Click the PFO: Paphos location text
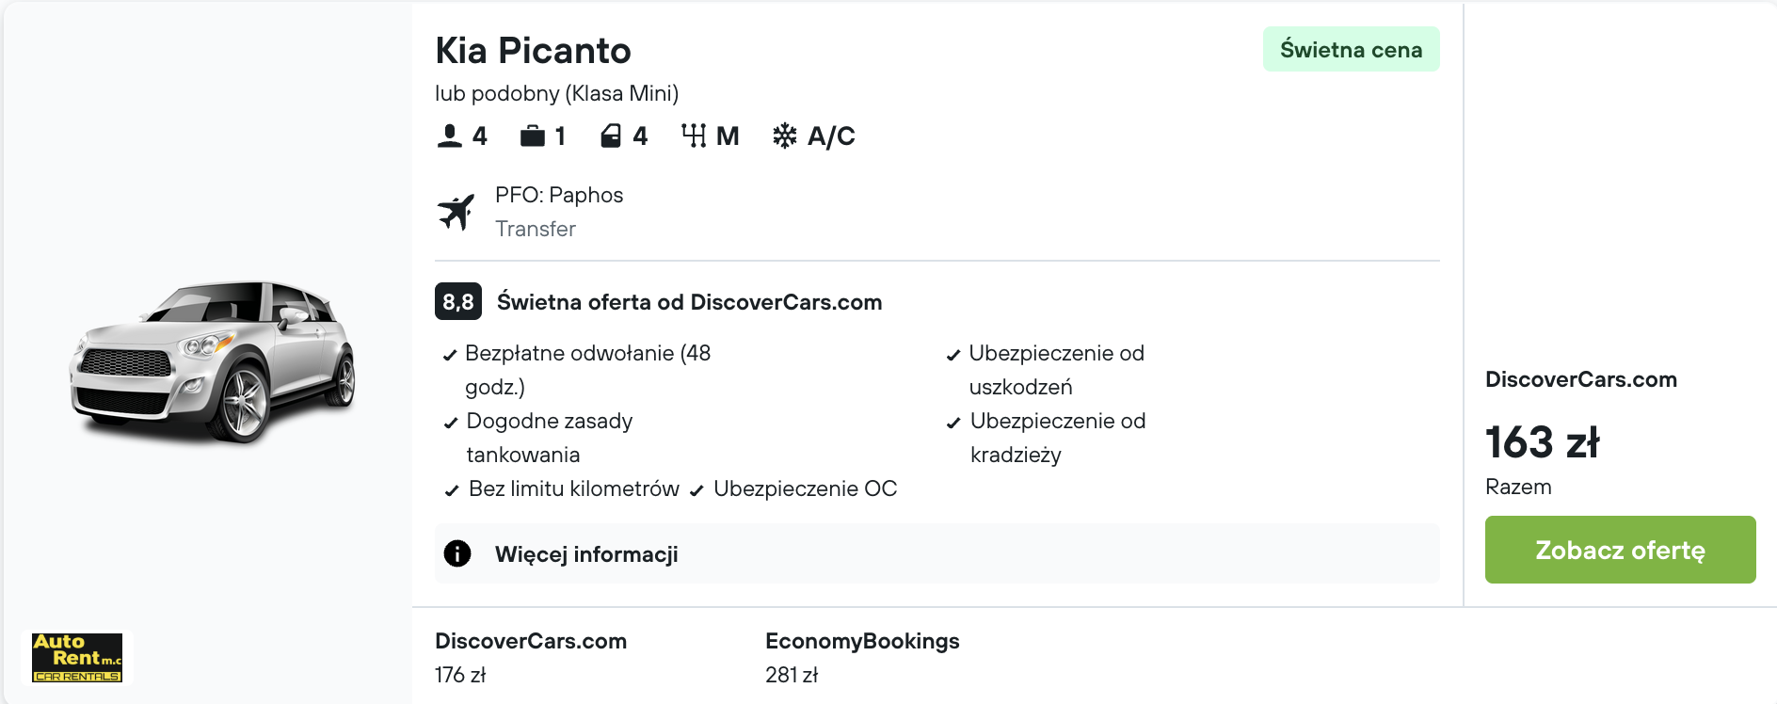 click(x=559, y=195)
